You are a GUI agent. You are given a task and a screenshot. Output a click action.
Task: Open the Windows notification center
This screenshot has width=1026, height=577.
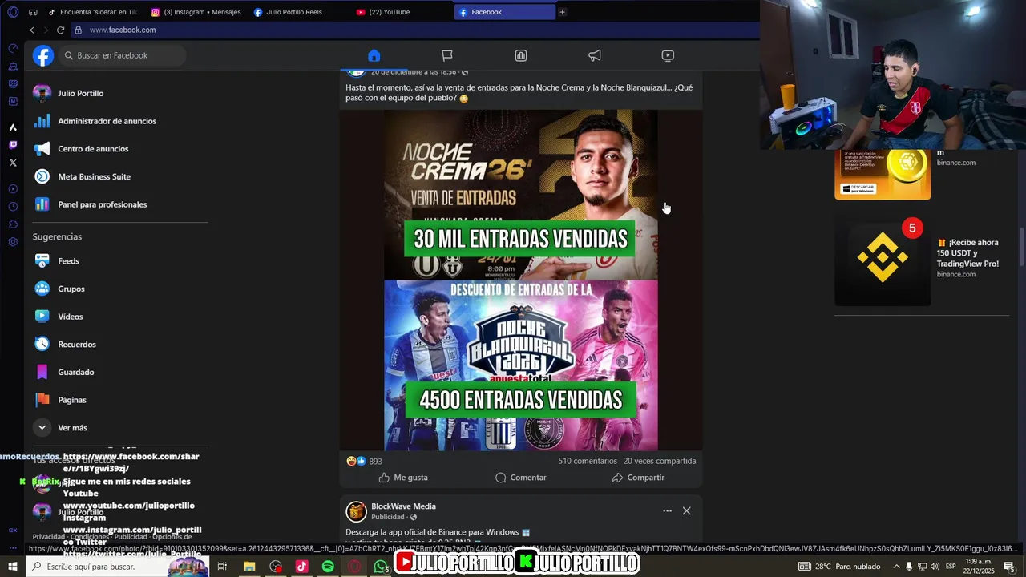pos(1009,567)
